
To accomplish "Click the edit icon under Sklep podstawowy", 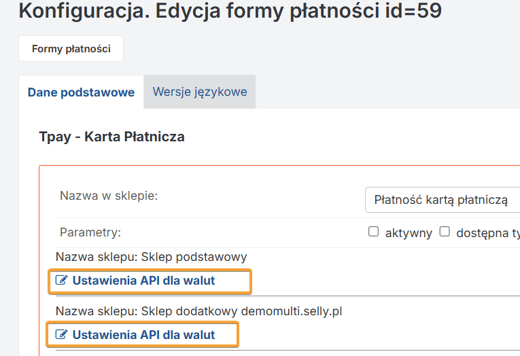I will pos(62,280).
